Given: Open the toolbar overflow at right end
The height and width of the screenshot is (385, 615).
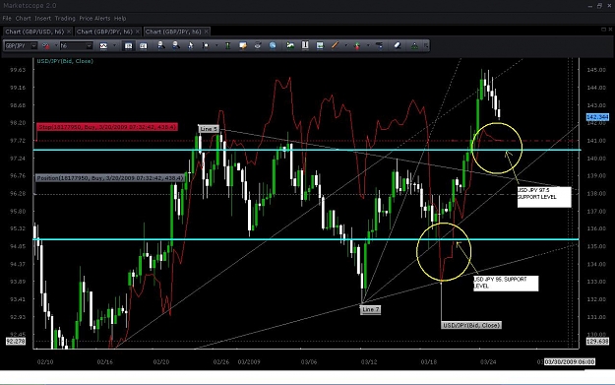Looking at the screenshot, I should point(426,45).
